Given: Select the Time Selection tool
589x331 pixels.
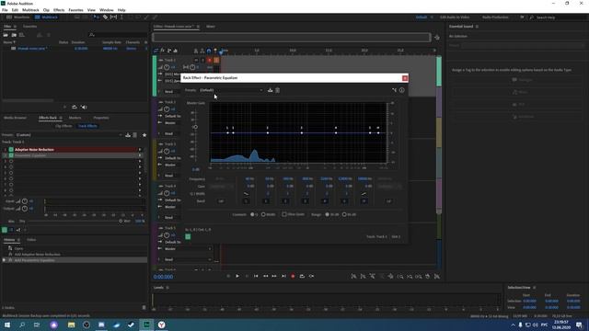Looking at the screenshot, I should (x=121, y=17).
